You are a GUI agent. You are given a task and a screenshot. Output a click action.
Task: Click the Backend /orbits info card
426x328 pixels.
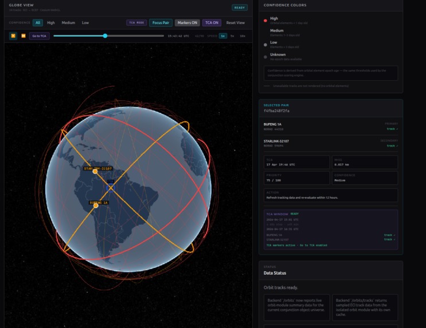(296, 307)
